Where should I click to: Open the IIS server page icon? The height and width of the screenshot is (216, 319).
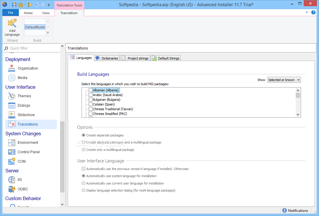pos(11,180)
